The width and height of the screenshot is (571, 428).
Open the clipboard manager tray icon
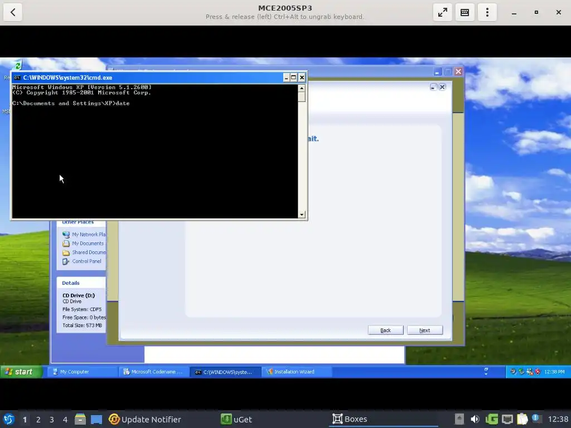pyautogui.click(x=522, y=419)
